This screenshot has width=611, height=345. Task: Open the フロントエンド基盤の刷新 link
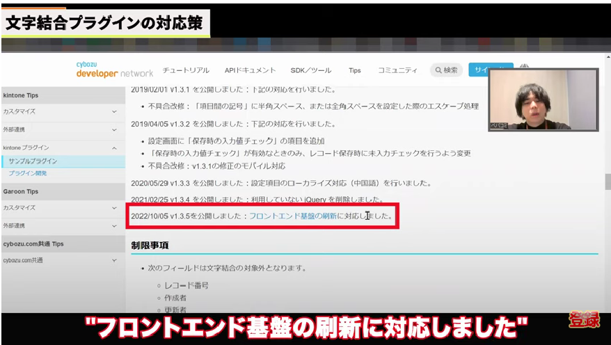[293, 216]
